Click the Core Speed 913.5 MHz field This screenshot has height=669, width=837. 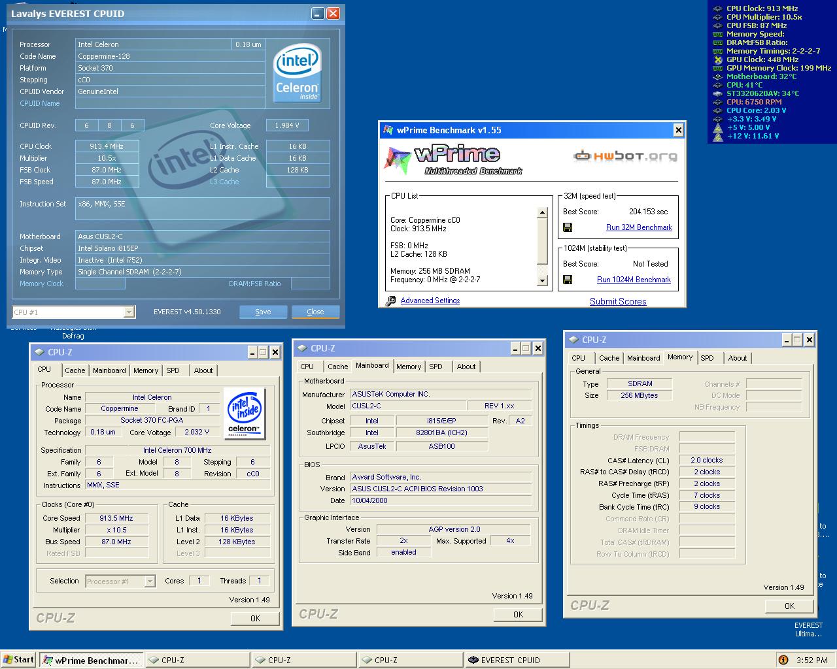point(116,518)
